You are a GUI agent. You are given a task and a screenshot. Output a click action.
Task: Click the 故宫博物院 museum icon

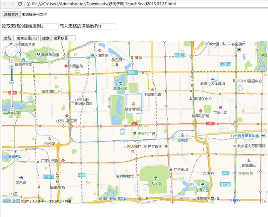pos(134,104)
